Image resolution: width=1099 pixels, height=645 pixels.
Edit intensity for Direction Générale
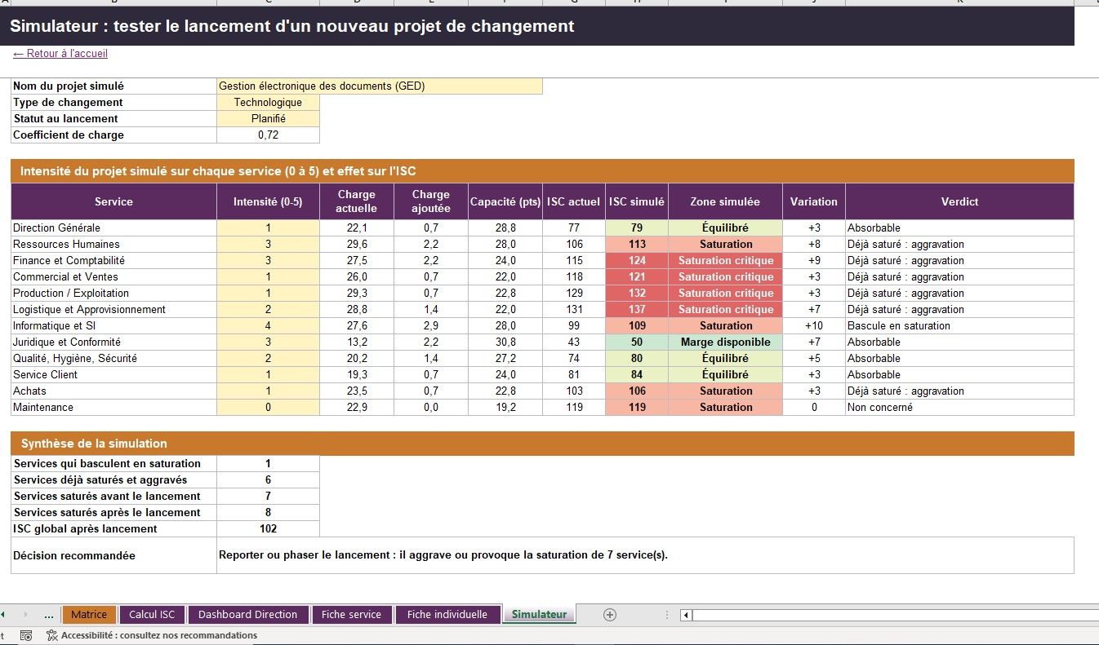tap(268, 228)
